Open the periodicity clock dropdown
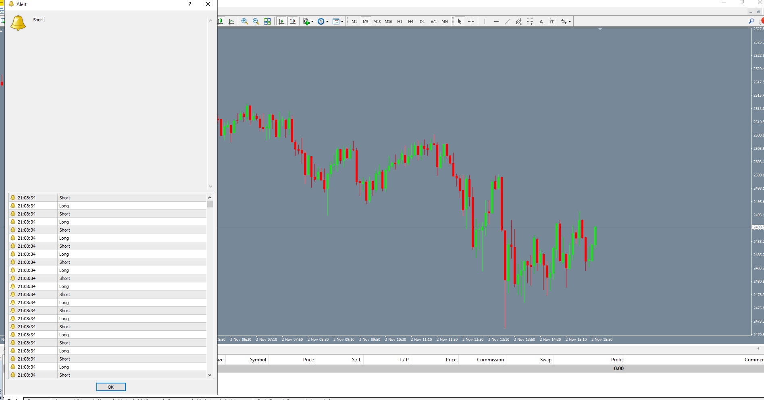This screenshot has width=764, height=400. (323, 21)
